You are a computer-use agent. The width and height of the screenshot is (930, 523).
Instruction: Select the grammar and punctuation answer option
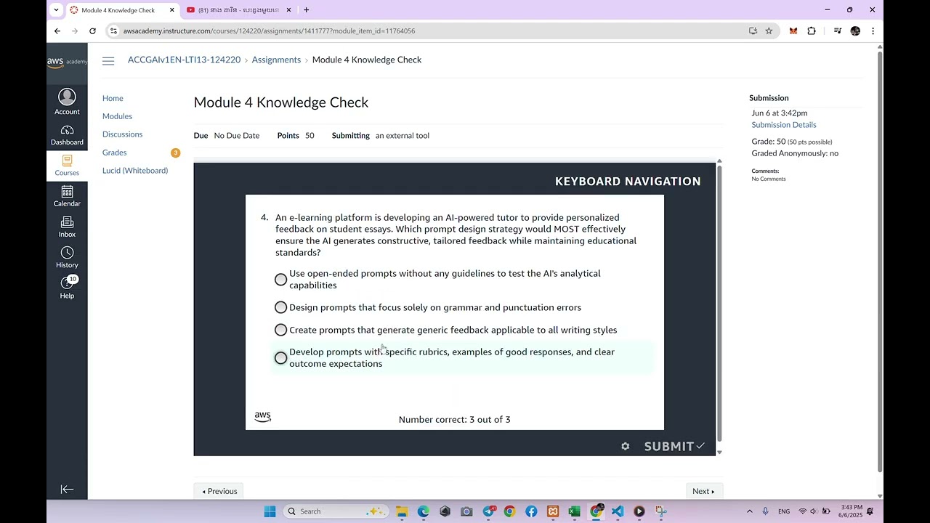280,307
